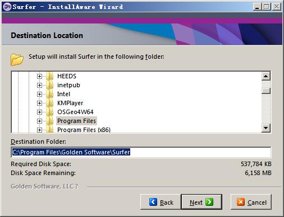The width and height of the screenshot is (284, 217).
Task: Click the large open folder icon
Action: 17,60
